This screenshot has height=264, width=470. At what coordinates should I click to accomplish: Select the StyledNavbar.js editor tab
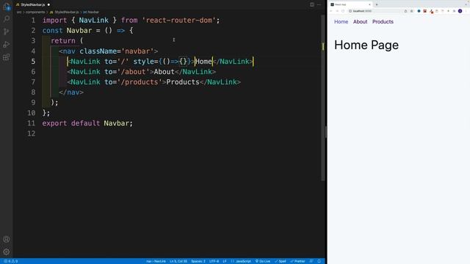tap(33, 5)
